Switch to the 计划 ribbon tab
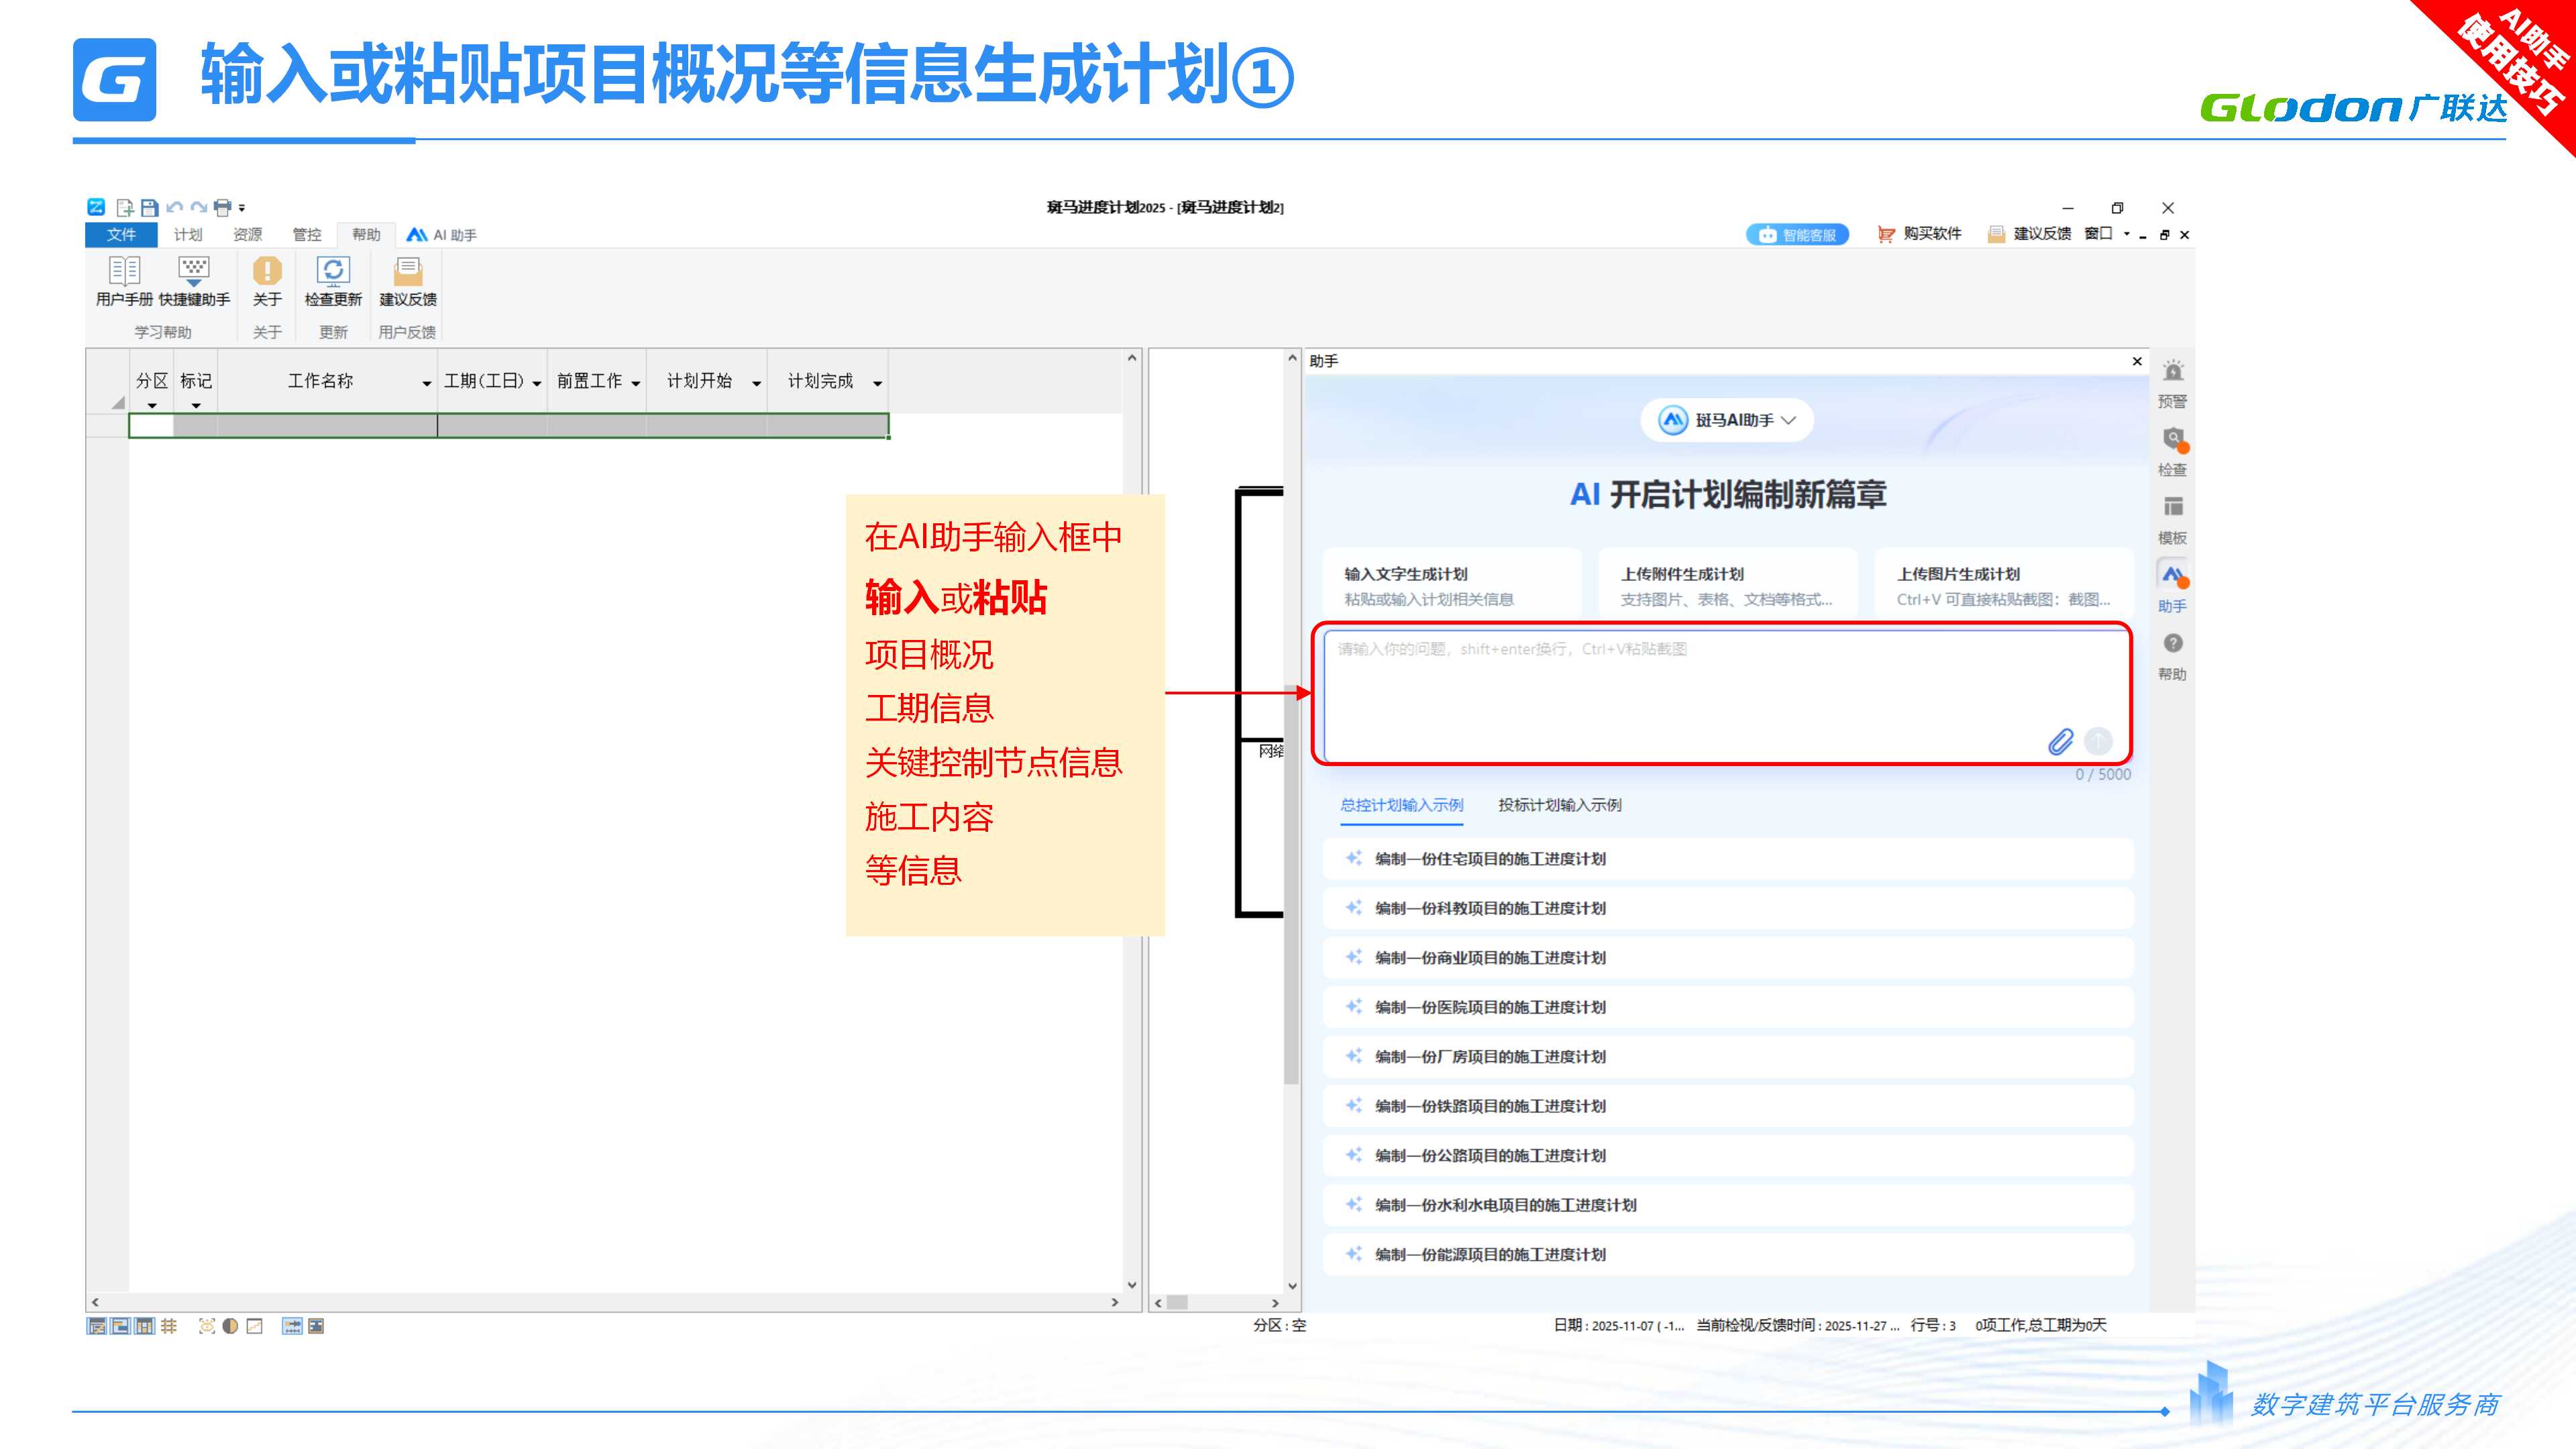Screen dimensions: 2576x1449 (188, 234)
